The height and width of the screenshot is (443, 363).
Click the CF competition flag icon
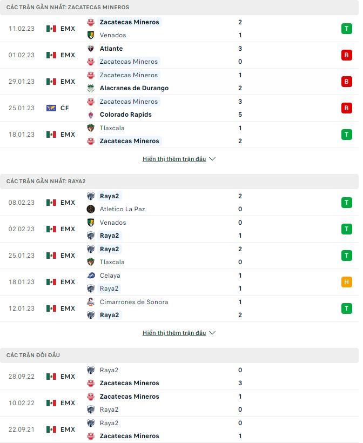(51, 108)
